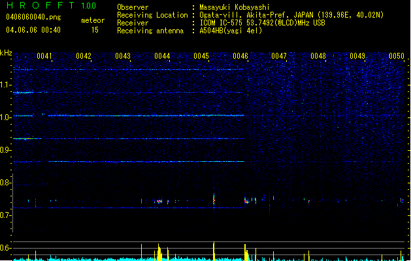Click the meteor count value 15
Screen dimensions: 411x261
click(95, 30)
